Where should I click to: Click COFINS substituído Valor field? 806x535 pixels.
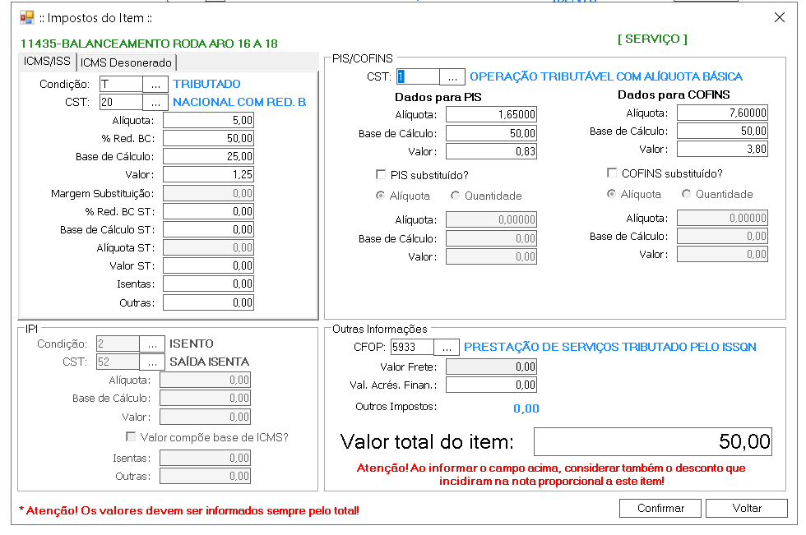(x=722, y=254)
